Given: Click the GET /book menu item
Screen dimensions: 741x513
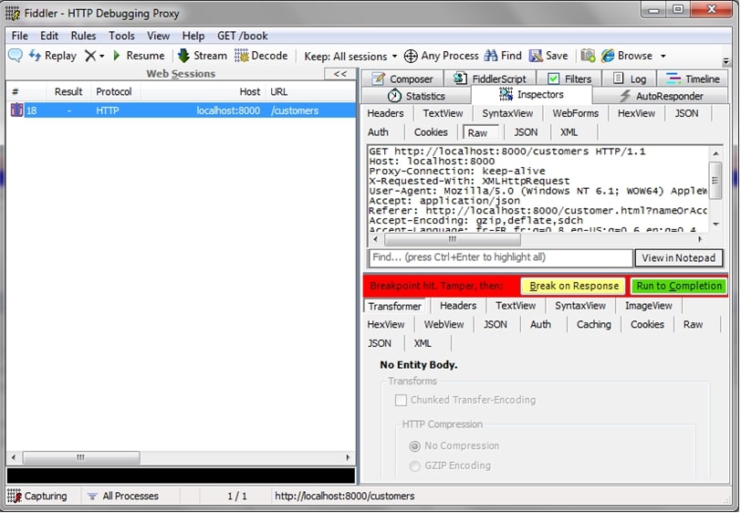Looking at the screenshot, I should 243,36.
